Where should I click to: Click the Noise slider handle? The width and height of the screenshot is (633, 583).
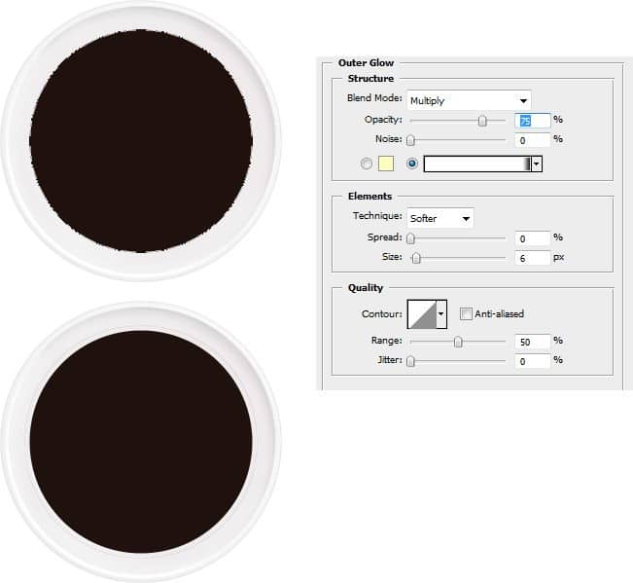click(410, 140)
